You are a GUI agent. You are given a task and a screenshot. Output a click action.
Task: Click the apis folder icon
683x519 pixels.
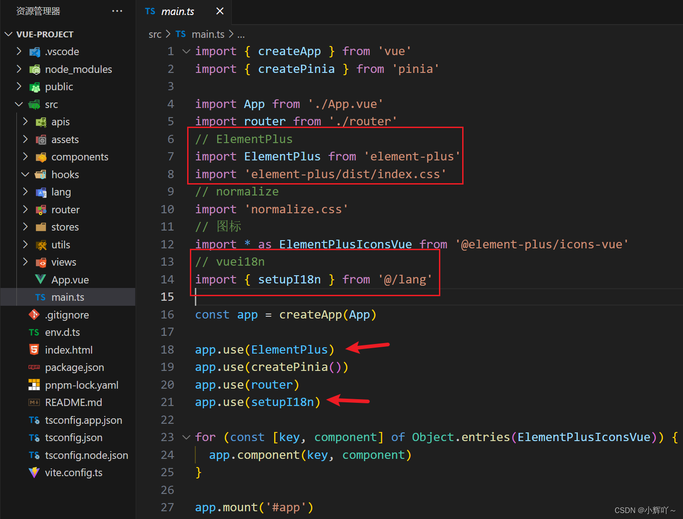41,122
